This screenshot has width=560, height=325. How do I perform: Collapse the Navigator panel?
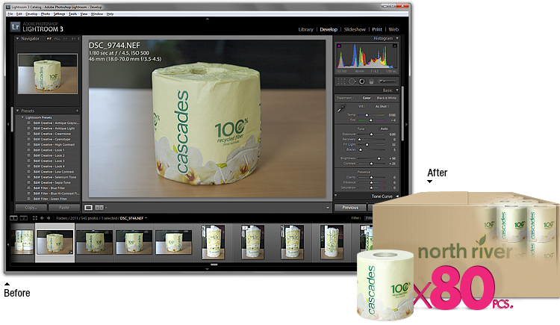click(19, 38)
